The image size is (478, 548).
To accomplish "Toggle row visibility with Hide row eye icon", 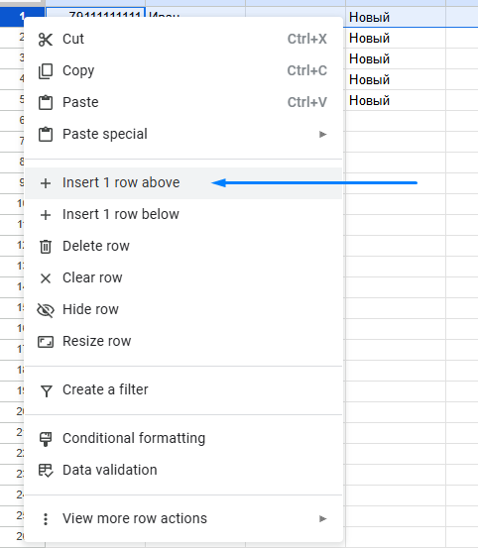I will click(x=46, y=310).
